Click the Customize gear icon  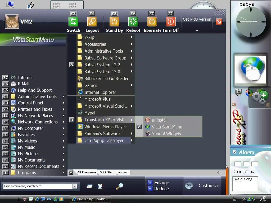click(189, 186)
